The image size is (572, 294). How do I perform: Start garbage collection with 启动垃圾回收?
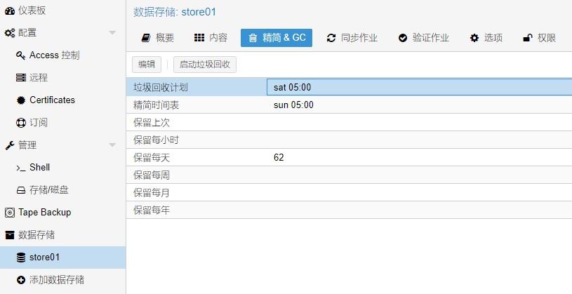pos(205,65)
